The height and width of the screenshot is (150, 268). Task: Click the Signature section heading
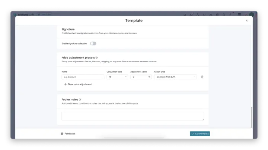pyautogui.click(x=68, y=29)
